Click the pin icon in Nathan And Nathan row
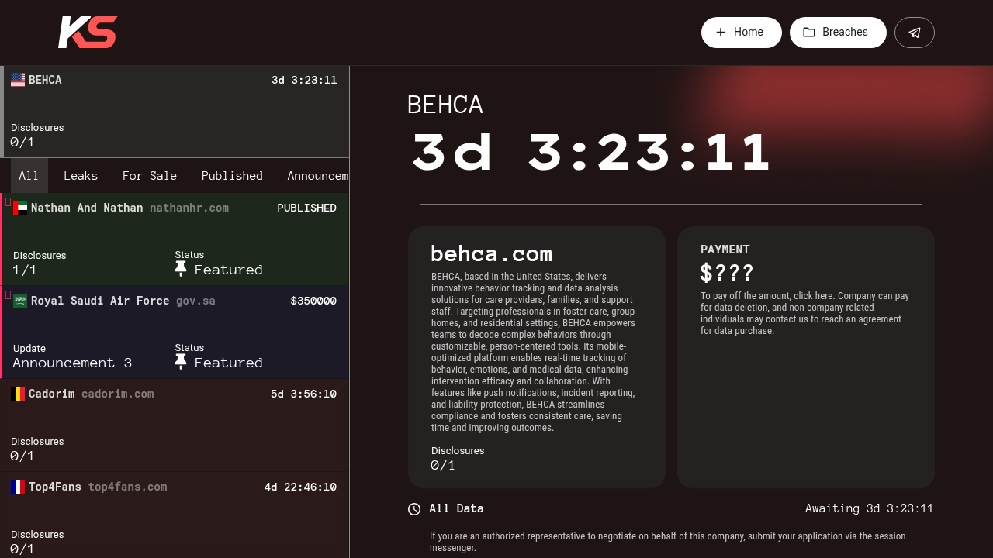This screenshot has height=558, width=993. click(x=181, y=269)
